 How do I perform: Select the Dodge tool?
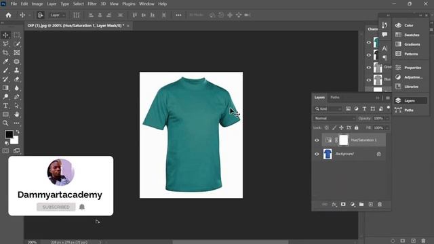5,96
